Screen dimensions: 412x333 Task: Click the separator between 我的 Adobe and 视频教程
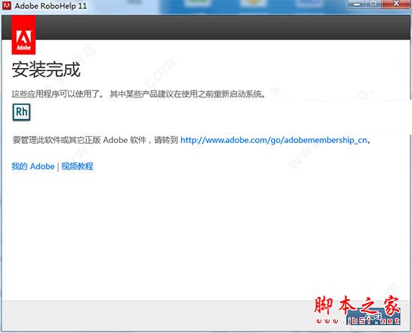click(58, 167)
